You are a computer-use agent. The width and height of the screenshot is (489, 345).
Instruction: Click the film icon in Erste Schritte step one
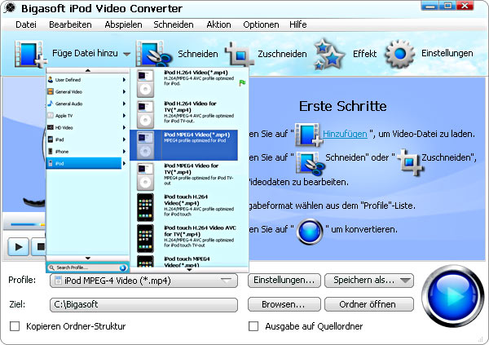tap(309, 135)
